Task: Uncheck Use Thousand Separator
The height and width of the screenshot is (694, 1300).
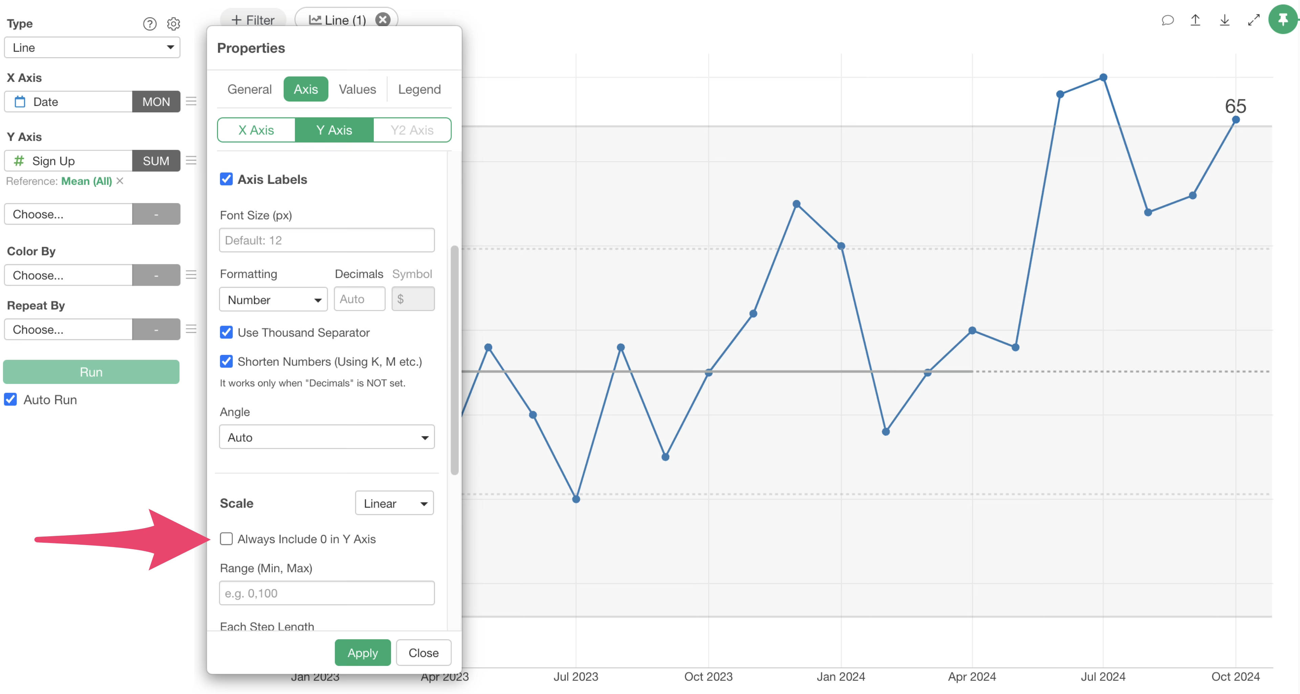Action: tap(226, 333)
